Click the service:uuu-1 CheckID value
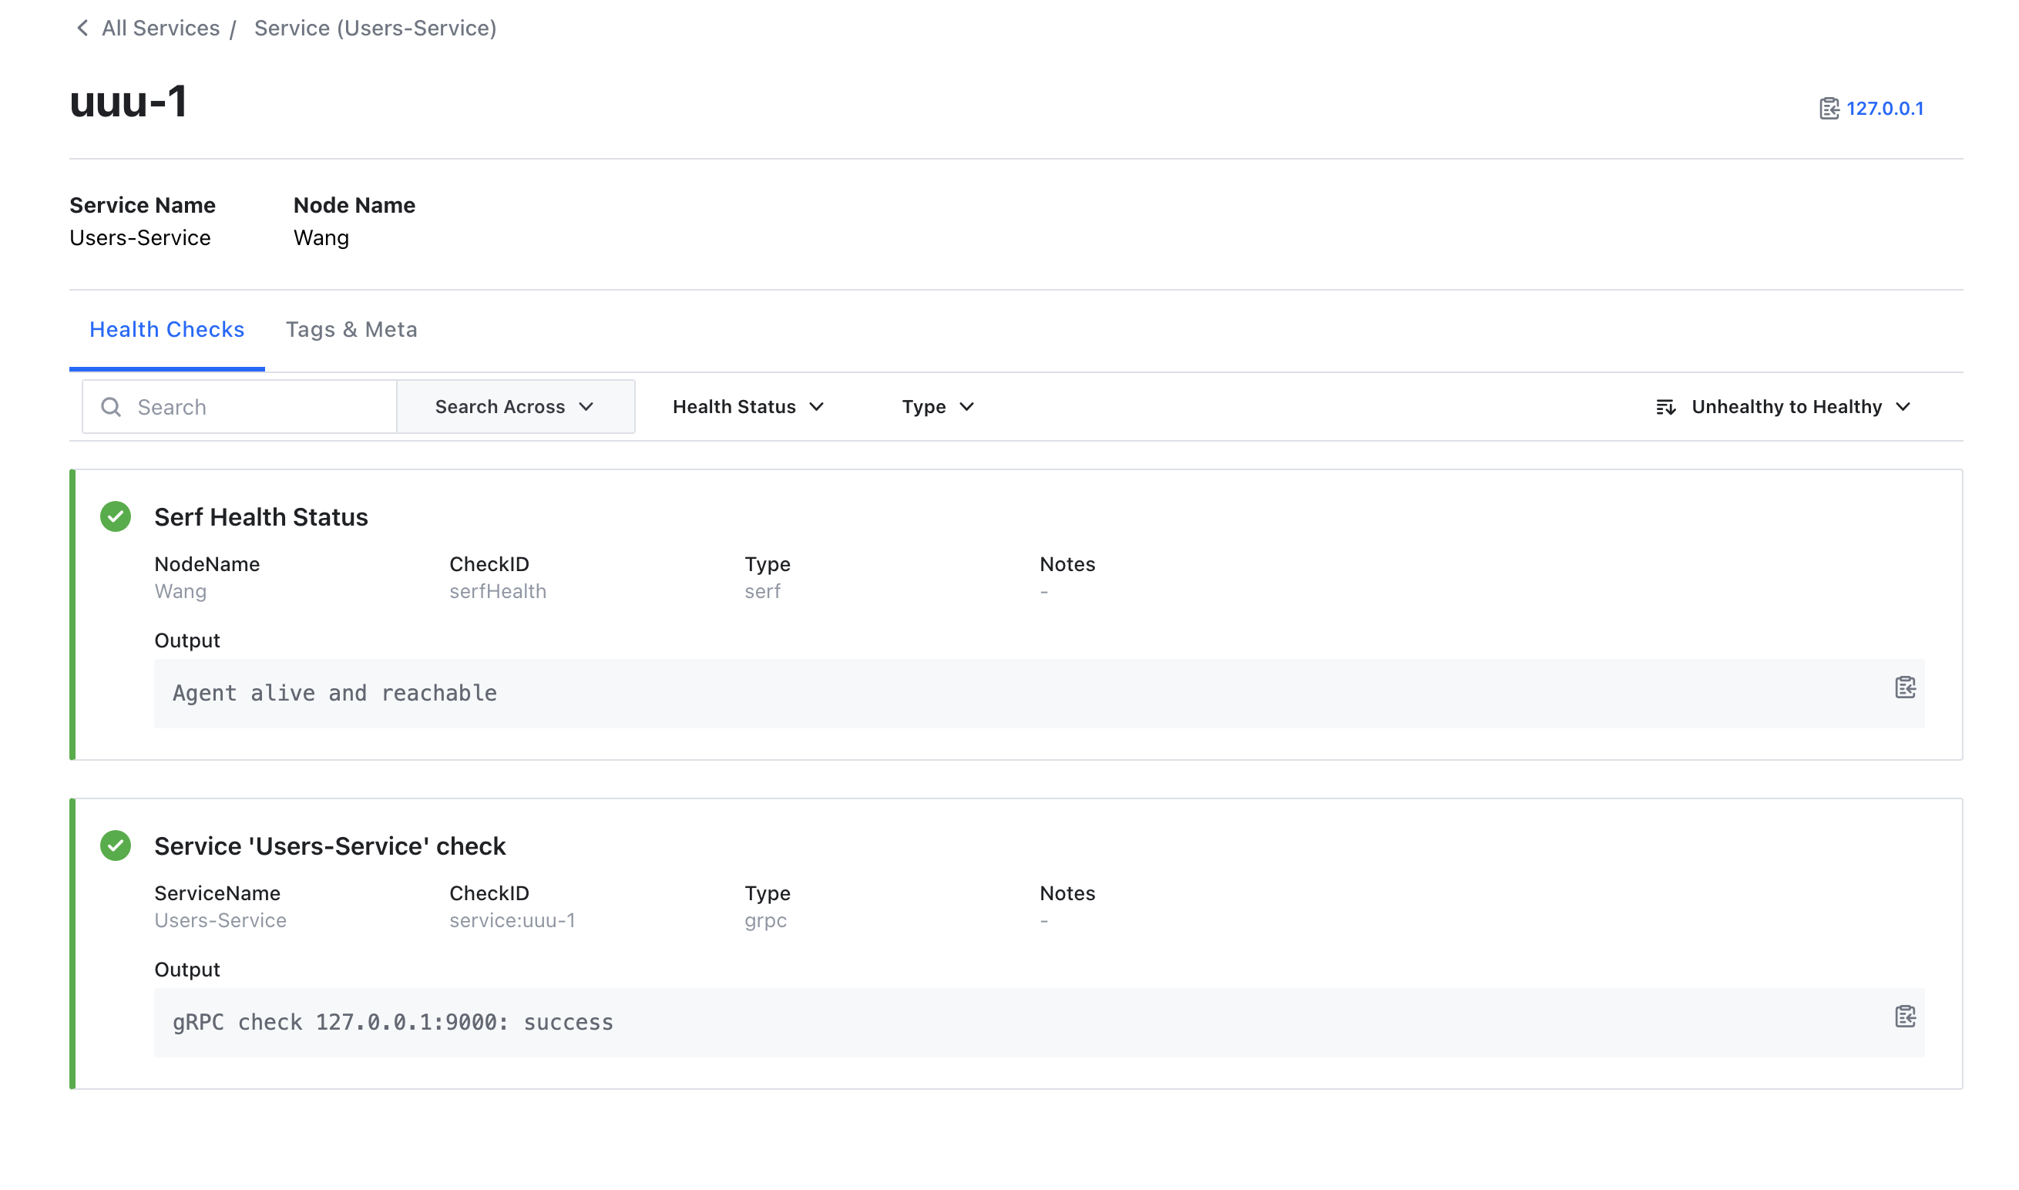The image size is (2019, 1190). [x=512, y=919]
